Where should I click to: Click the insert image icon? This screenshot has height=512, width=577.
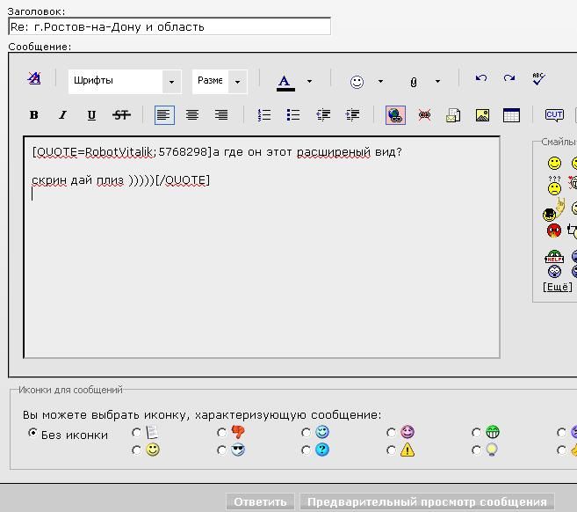482,115
